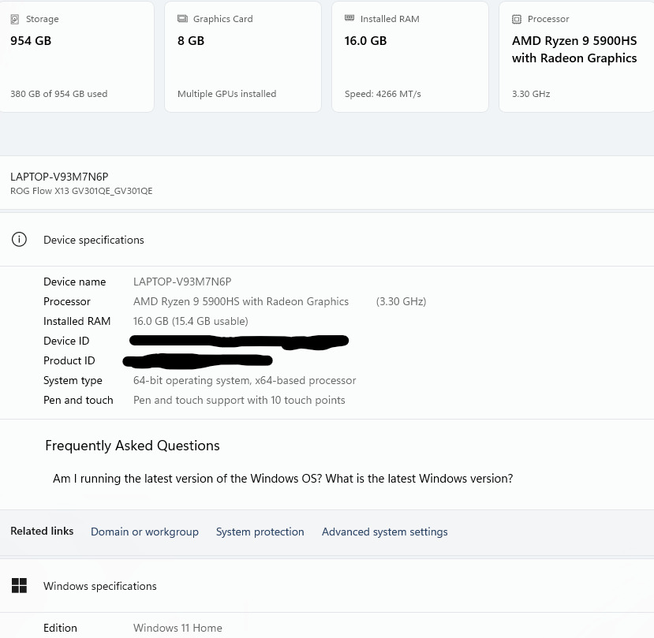Open the Storage 954 GB card
Viewport: 654px width, 638px height.
click(x=76, y=56)
